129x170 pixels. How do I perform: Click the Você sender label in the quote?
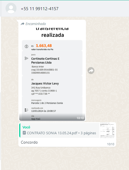click(x=26, y=127)
